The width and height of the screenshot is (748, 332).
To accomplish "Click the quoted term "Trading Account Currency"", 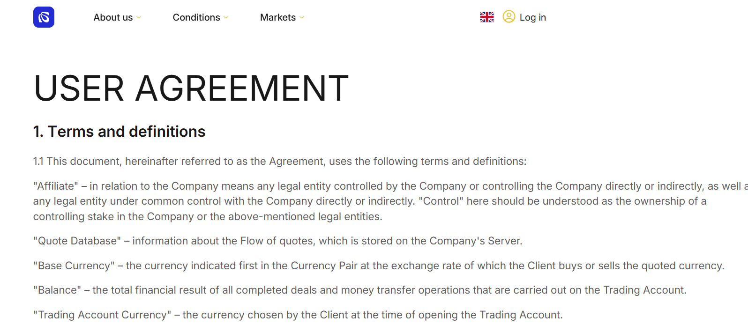I will (x=102, y=315).
